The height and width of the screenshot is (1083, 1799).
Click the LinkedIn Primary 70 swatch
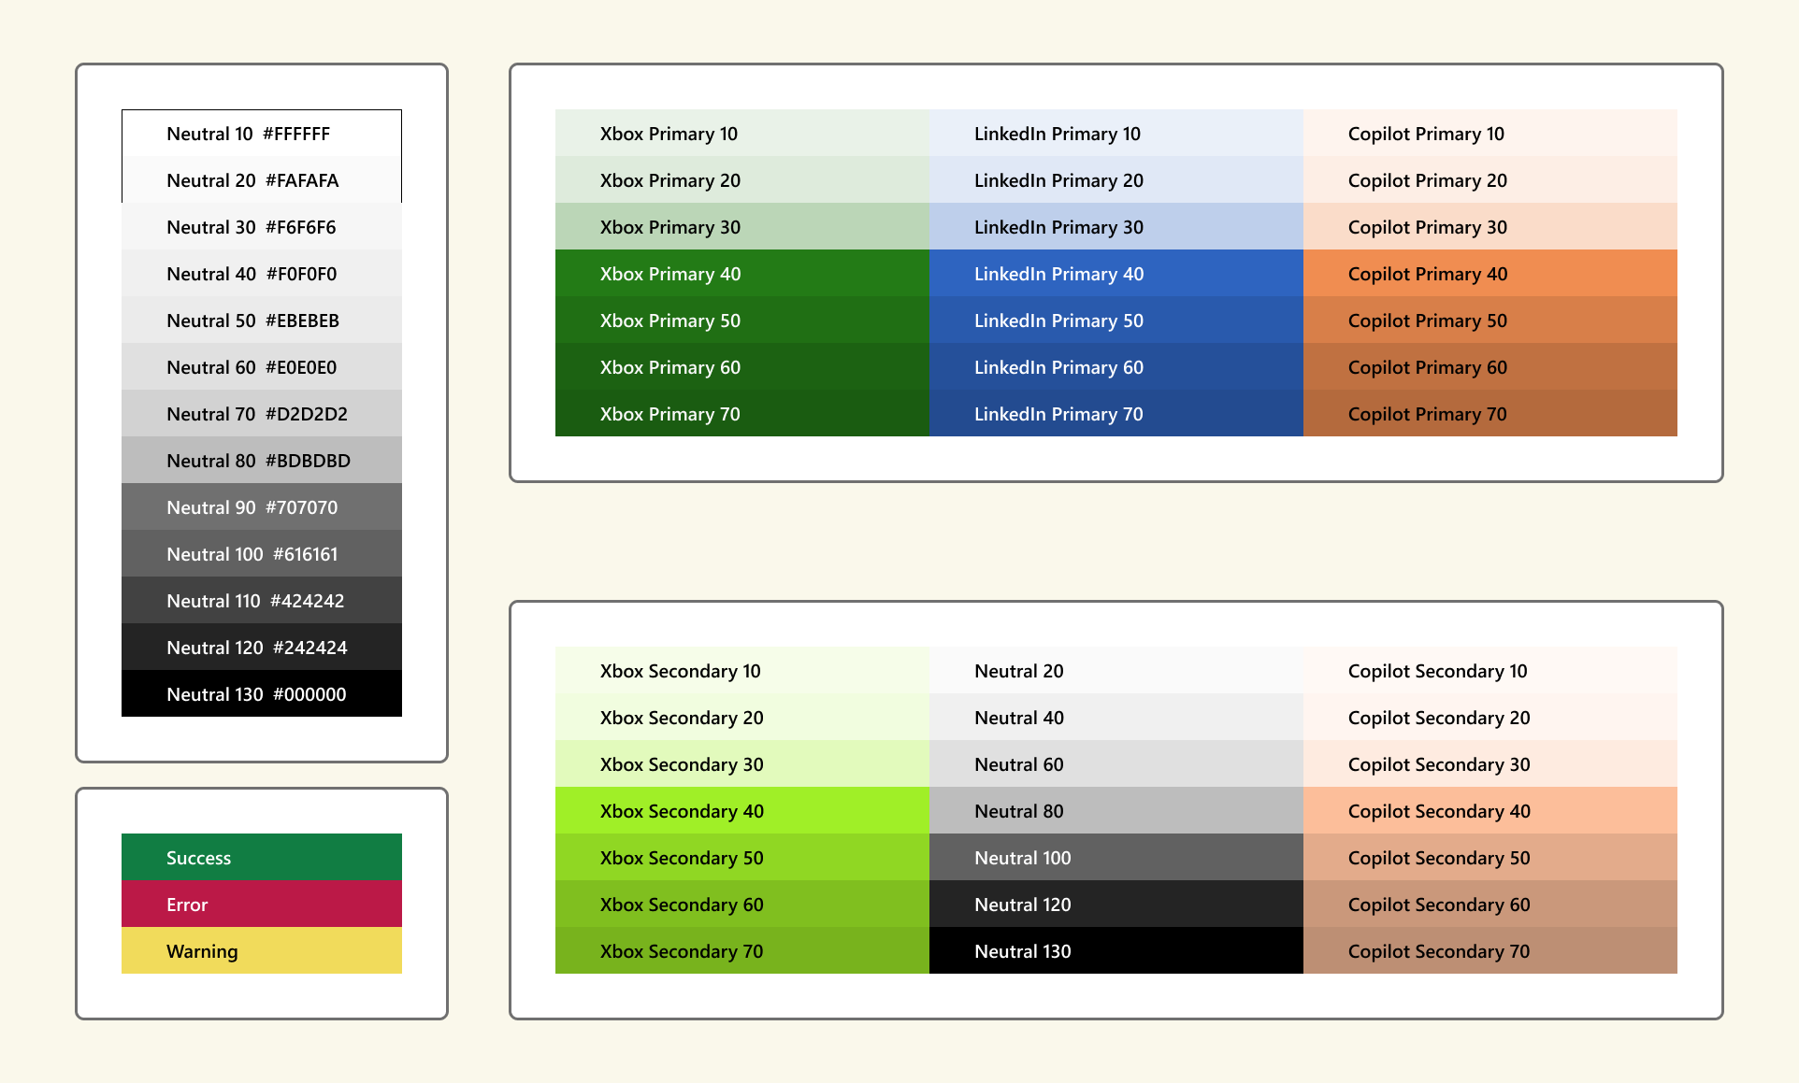[x=1115, y=414]
